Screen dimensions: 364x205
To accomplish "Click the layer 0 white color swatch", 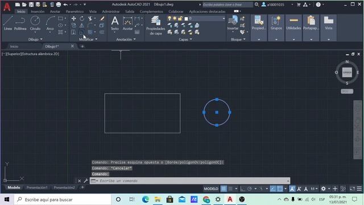I will 186,19.
